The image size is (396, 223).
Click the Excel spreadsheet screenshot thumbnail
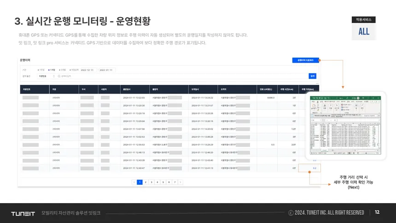(345, 125)
